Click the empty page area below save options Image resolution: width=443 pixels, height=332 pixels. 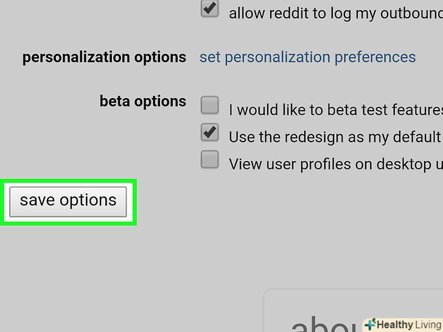(x=122, y=274)
